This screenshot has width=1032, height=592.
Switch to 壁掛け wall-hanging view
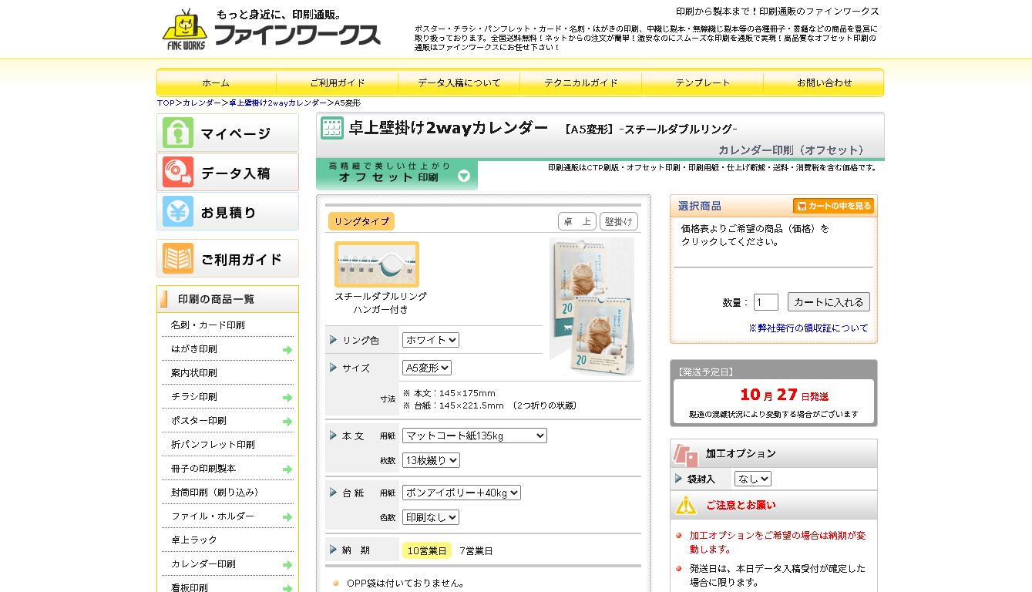pyautogui.click(x=619, y=222)
